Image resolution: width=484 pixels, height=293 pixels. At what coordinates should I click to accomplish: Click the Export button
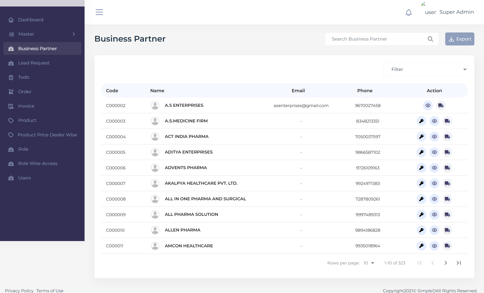tap(460, 39)
